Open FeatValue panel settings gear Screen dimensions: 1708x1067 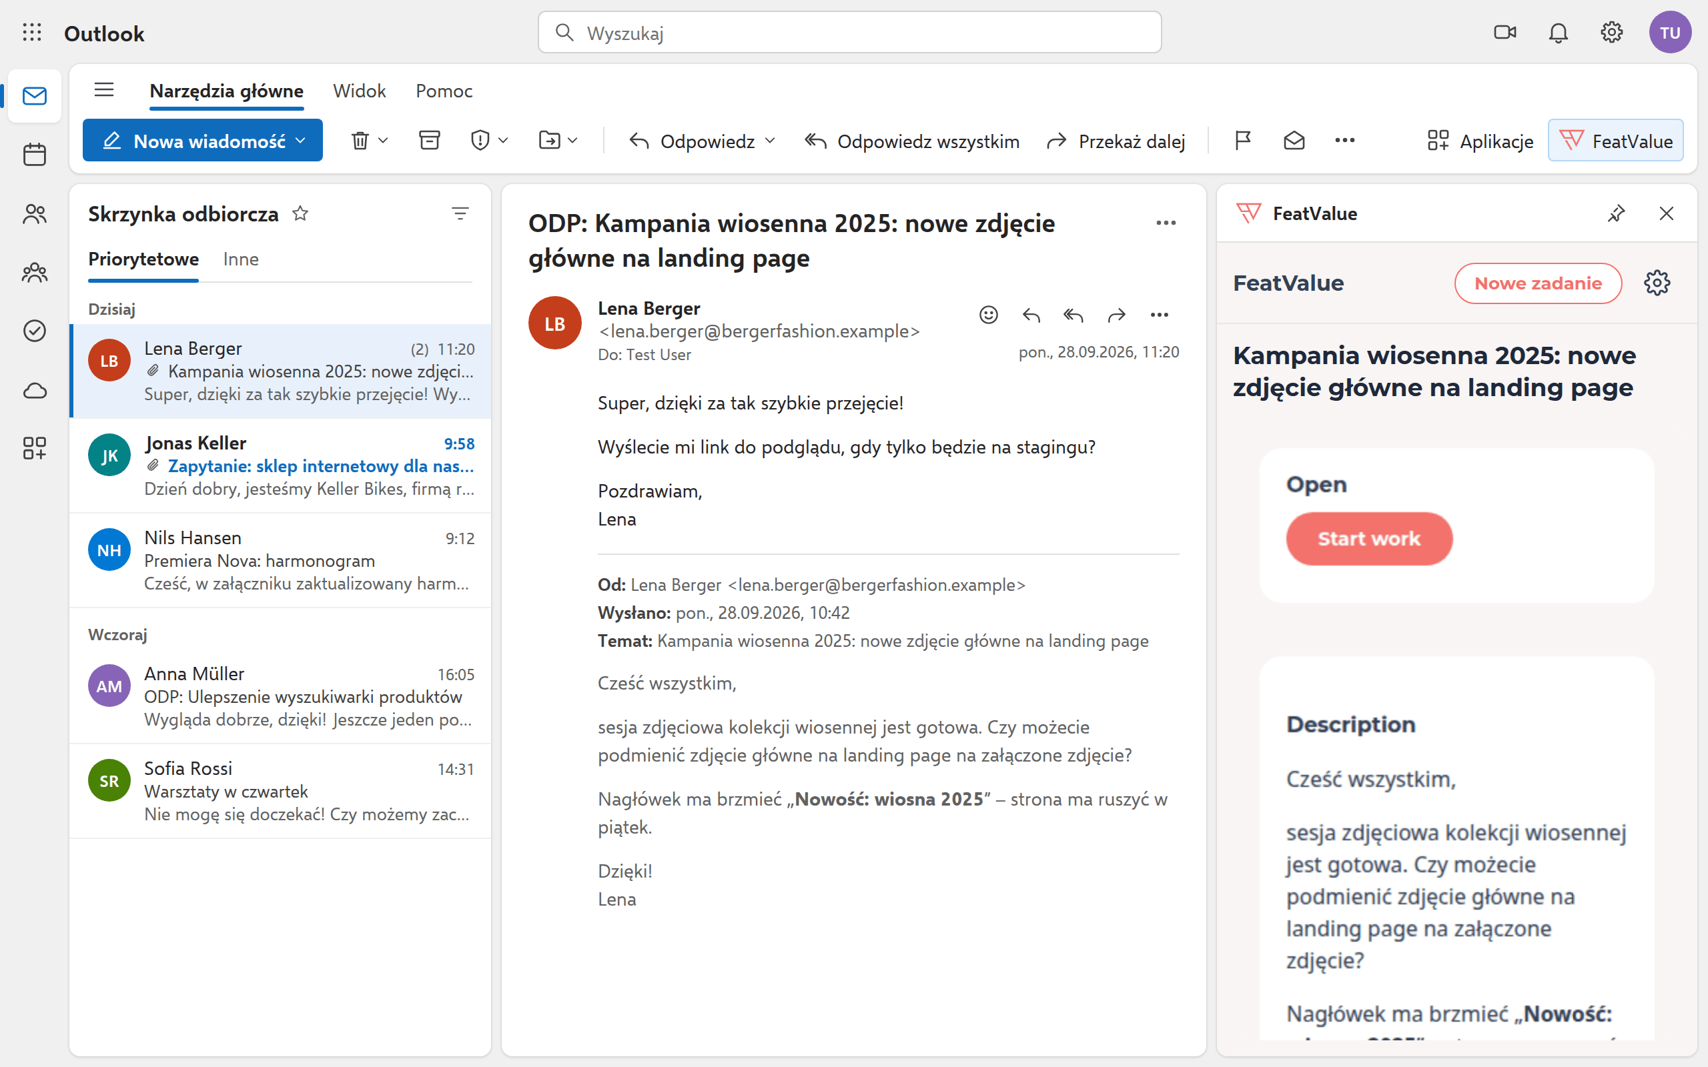coord(1657,283)
